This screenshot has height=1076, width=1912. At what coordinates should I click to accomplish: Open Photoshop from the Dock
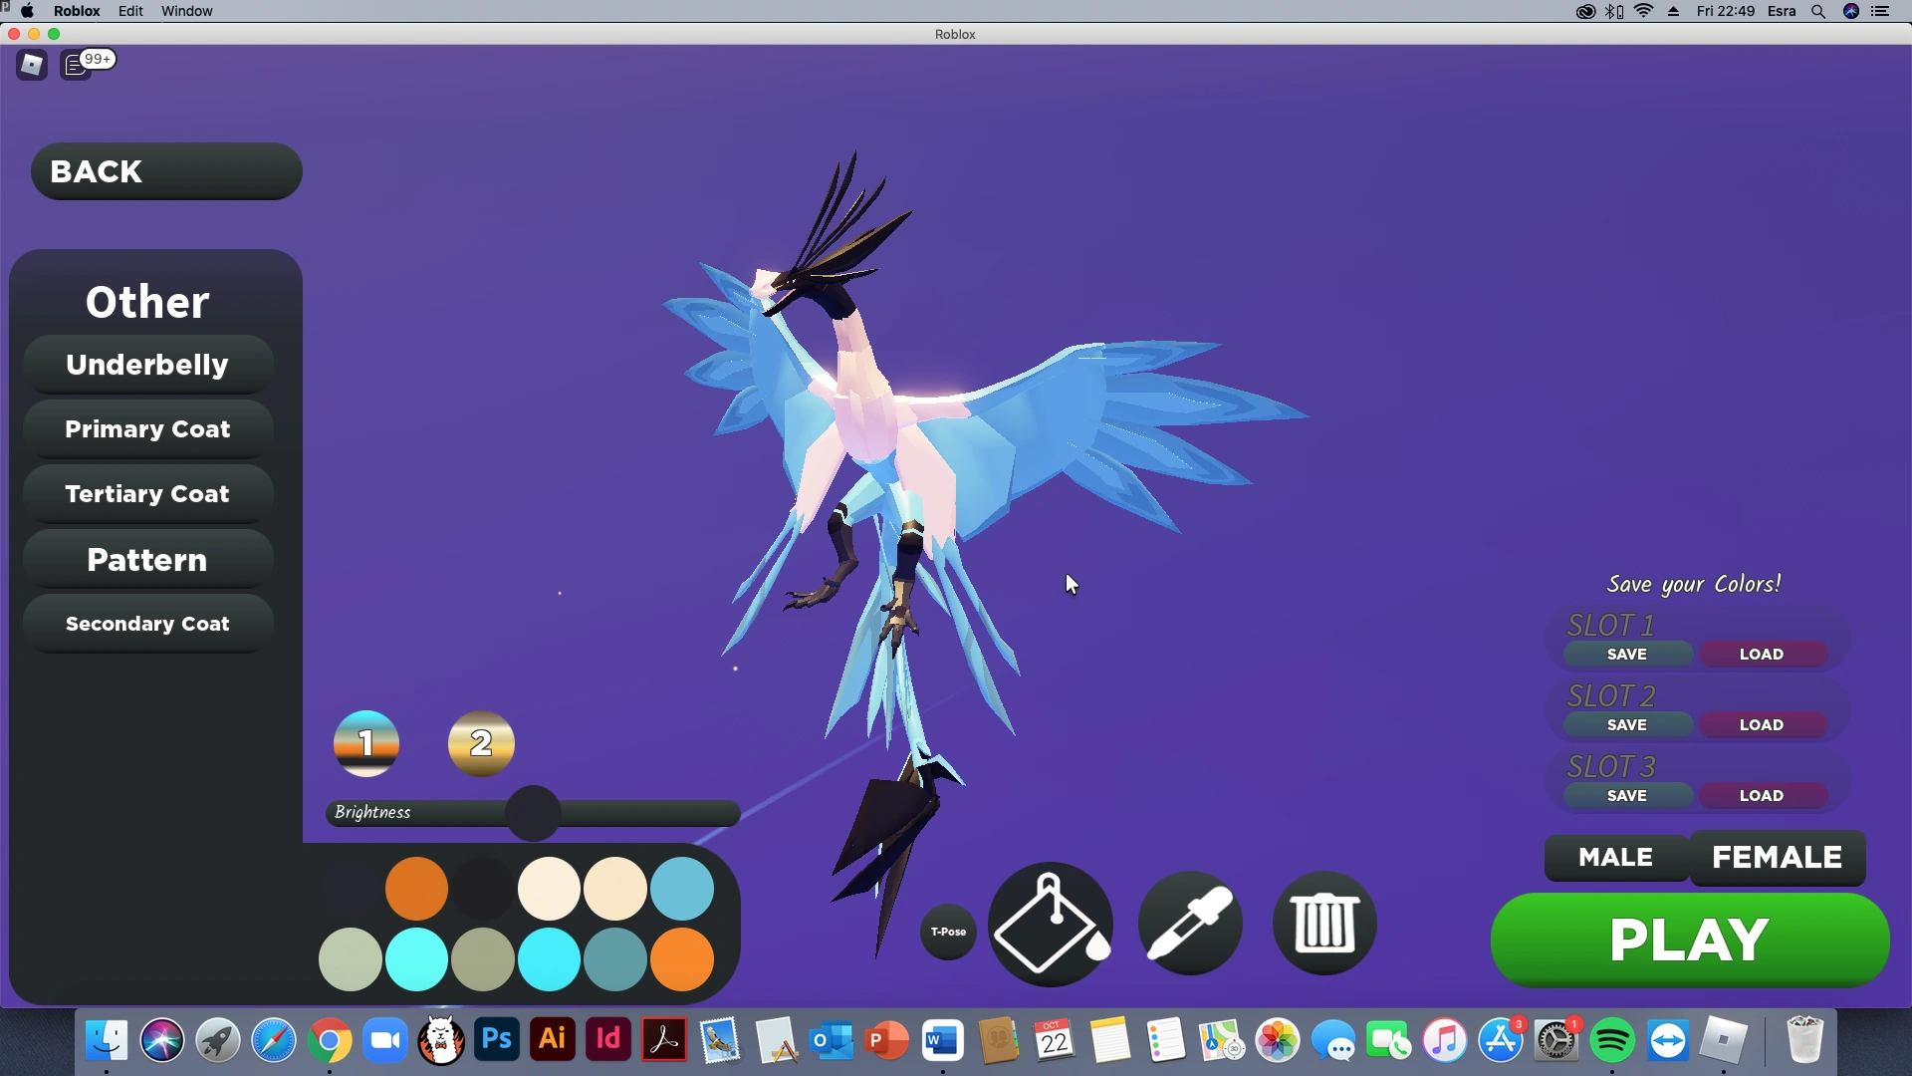pyautogui.click(x=496, y=1039)
